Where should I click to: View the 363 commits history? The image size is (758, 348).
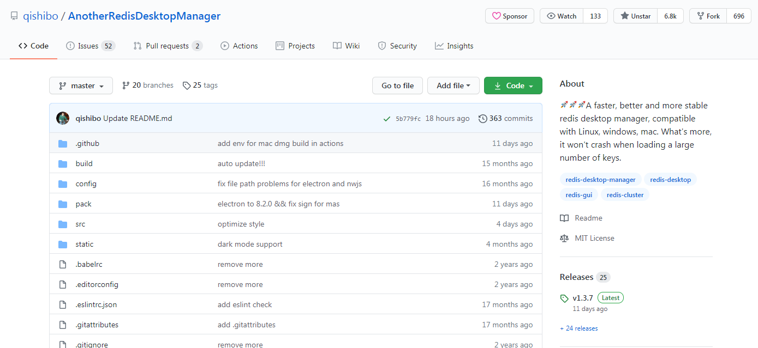pyautogui.click(x=506, y=118)
